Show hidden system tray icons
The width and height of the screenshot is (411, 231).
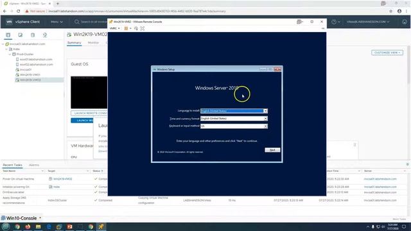368,227
